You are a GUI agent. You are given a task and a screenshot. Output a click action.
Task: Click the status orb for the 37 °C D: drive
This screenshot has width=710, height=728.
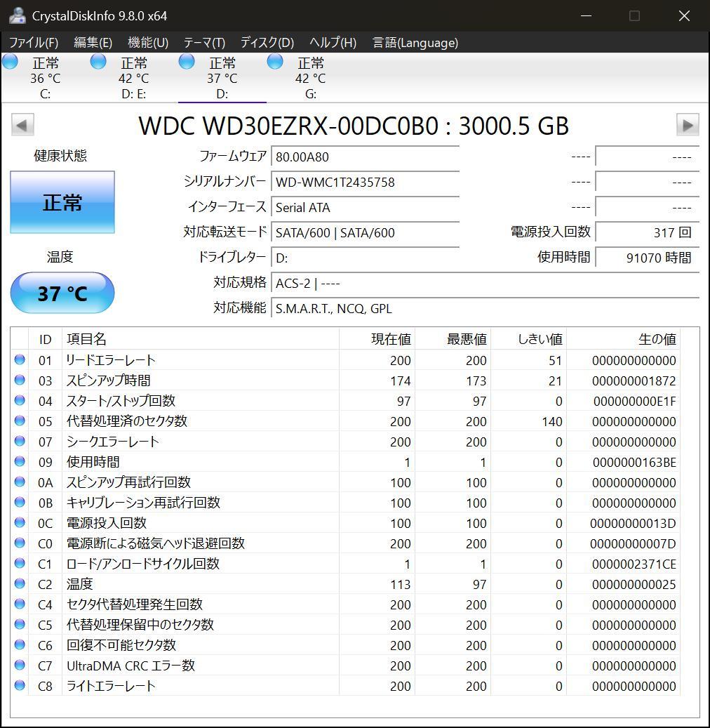click(187, 61)
